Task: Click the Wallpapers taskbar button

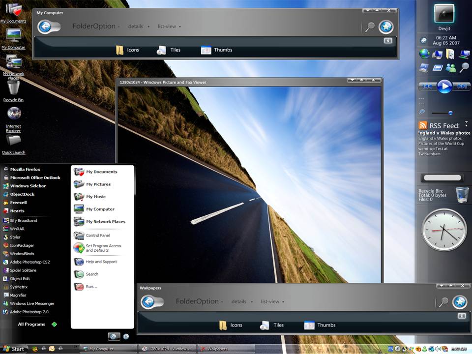Action: point(226,349)
